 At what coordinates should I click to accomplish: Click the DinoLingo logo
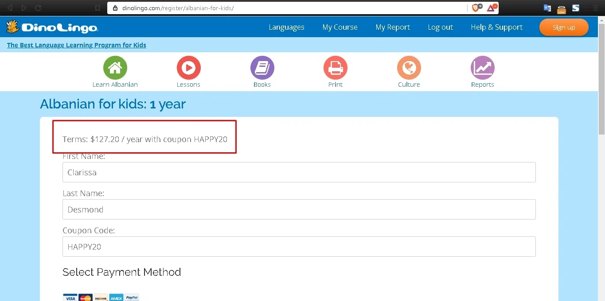(52, 27)
